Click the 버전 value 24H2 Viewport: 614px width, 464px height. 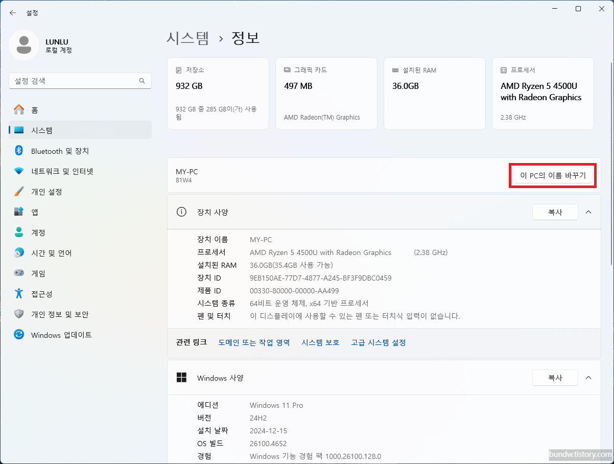tap(258, 418)
